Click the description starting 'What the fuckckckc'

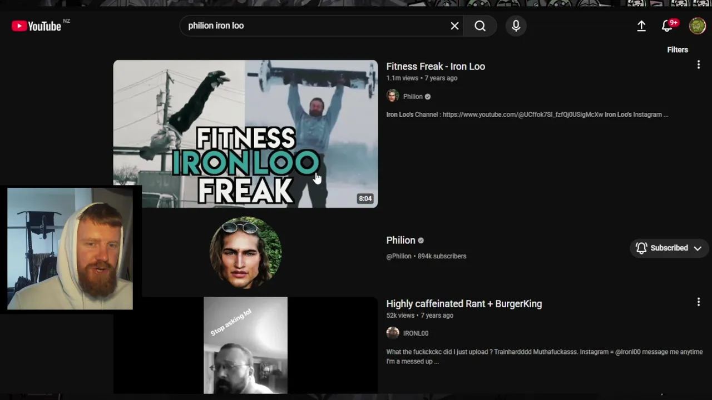coord(545,357)
